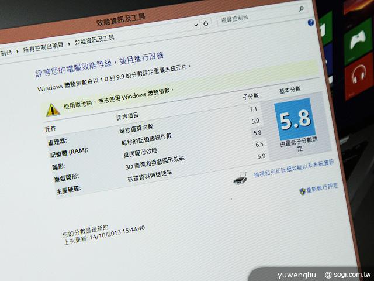Select the 處理器: row label
The image size is (374, 281).
coord(57,142)
